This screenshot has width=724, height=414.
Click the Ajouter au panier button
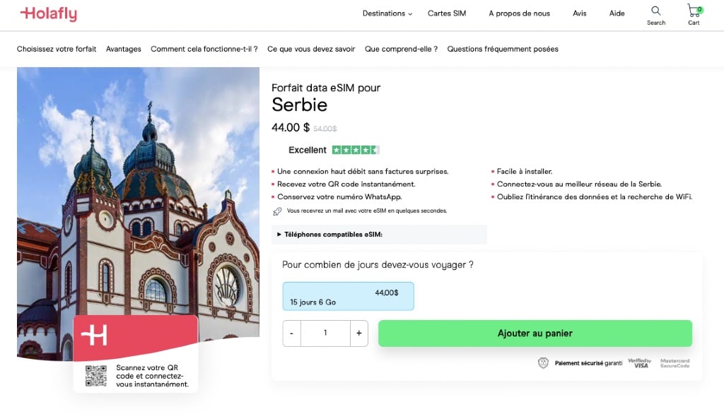(x=535, y=333)
